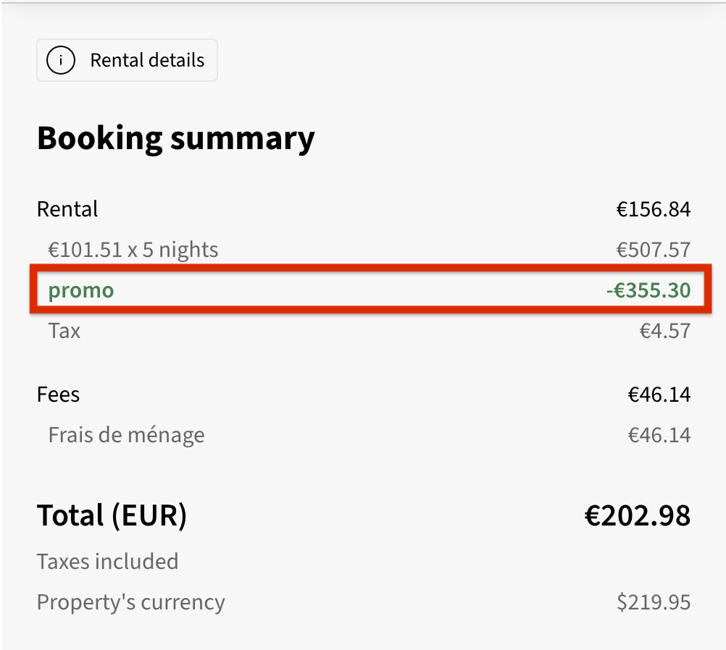Viewport: 726px width, 650px height.
Task: Click the €4.57 tax amount
Action: pyautogui.click(x=664, y=332)
